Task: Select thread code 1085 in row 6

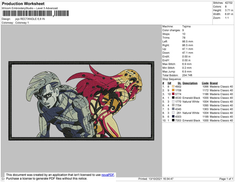Action: [205, 106]
